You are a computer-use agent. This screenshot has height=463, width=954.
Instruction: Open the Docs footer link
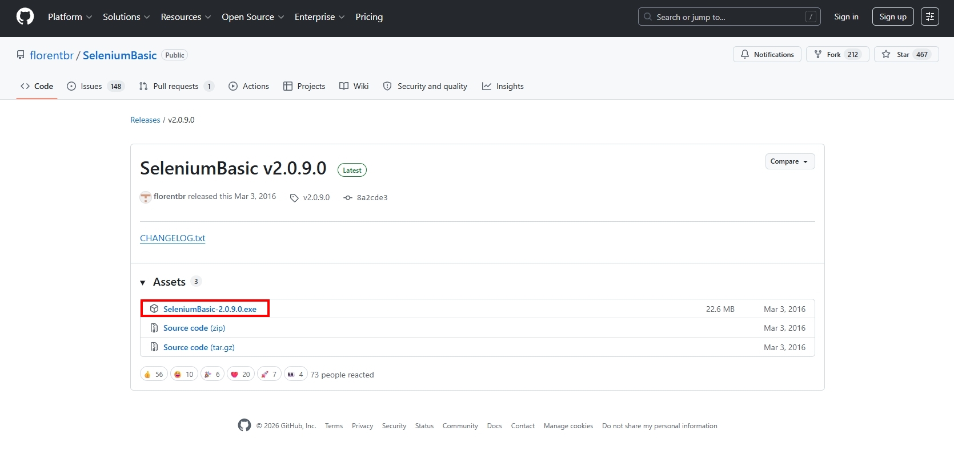[x=495, y=426]
